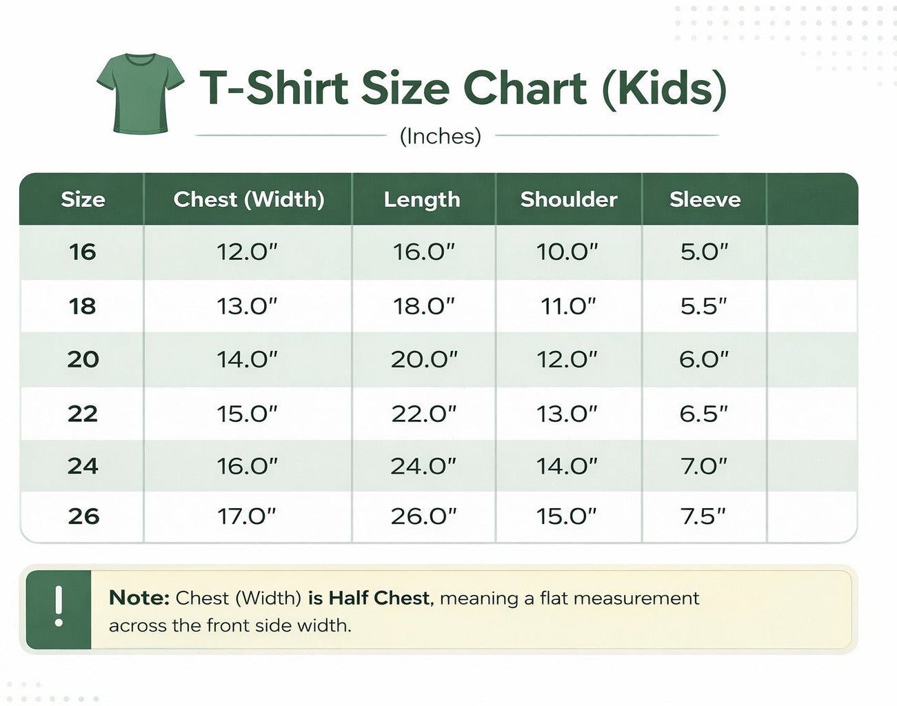Click the "Sleeve" column header
897x706 pixels.
[705, 199]
